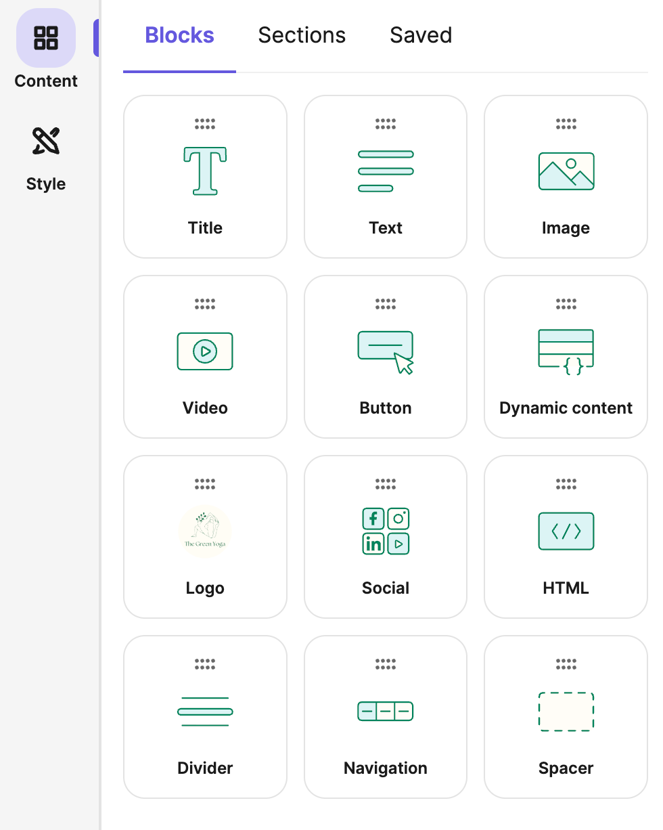This screenshot has width=663, height=830.
Task: Switch to the Sections tab
Action: 302,35
